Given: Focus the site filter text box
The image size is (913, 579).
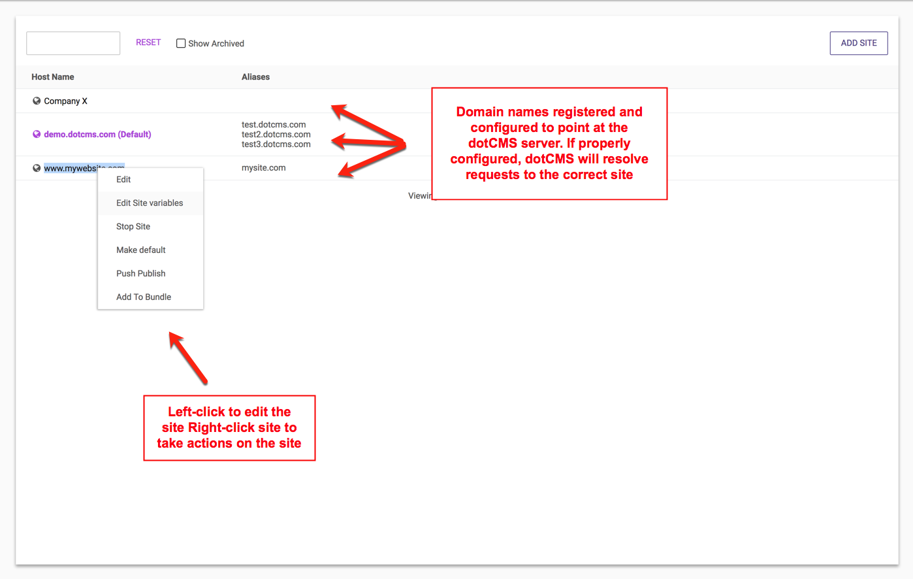Looking at the screenshot, I should coord(73,43).
